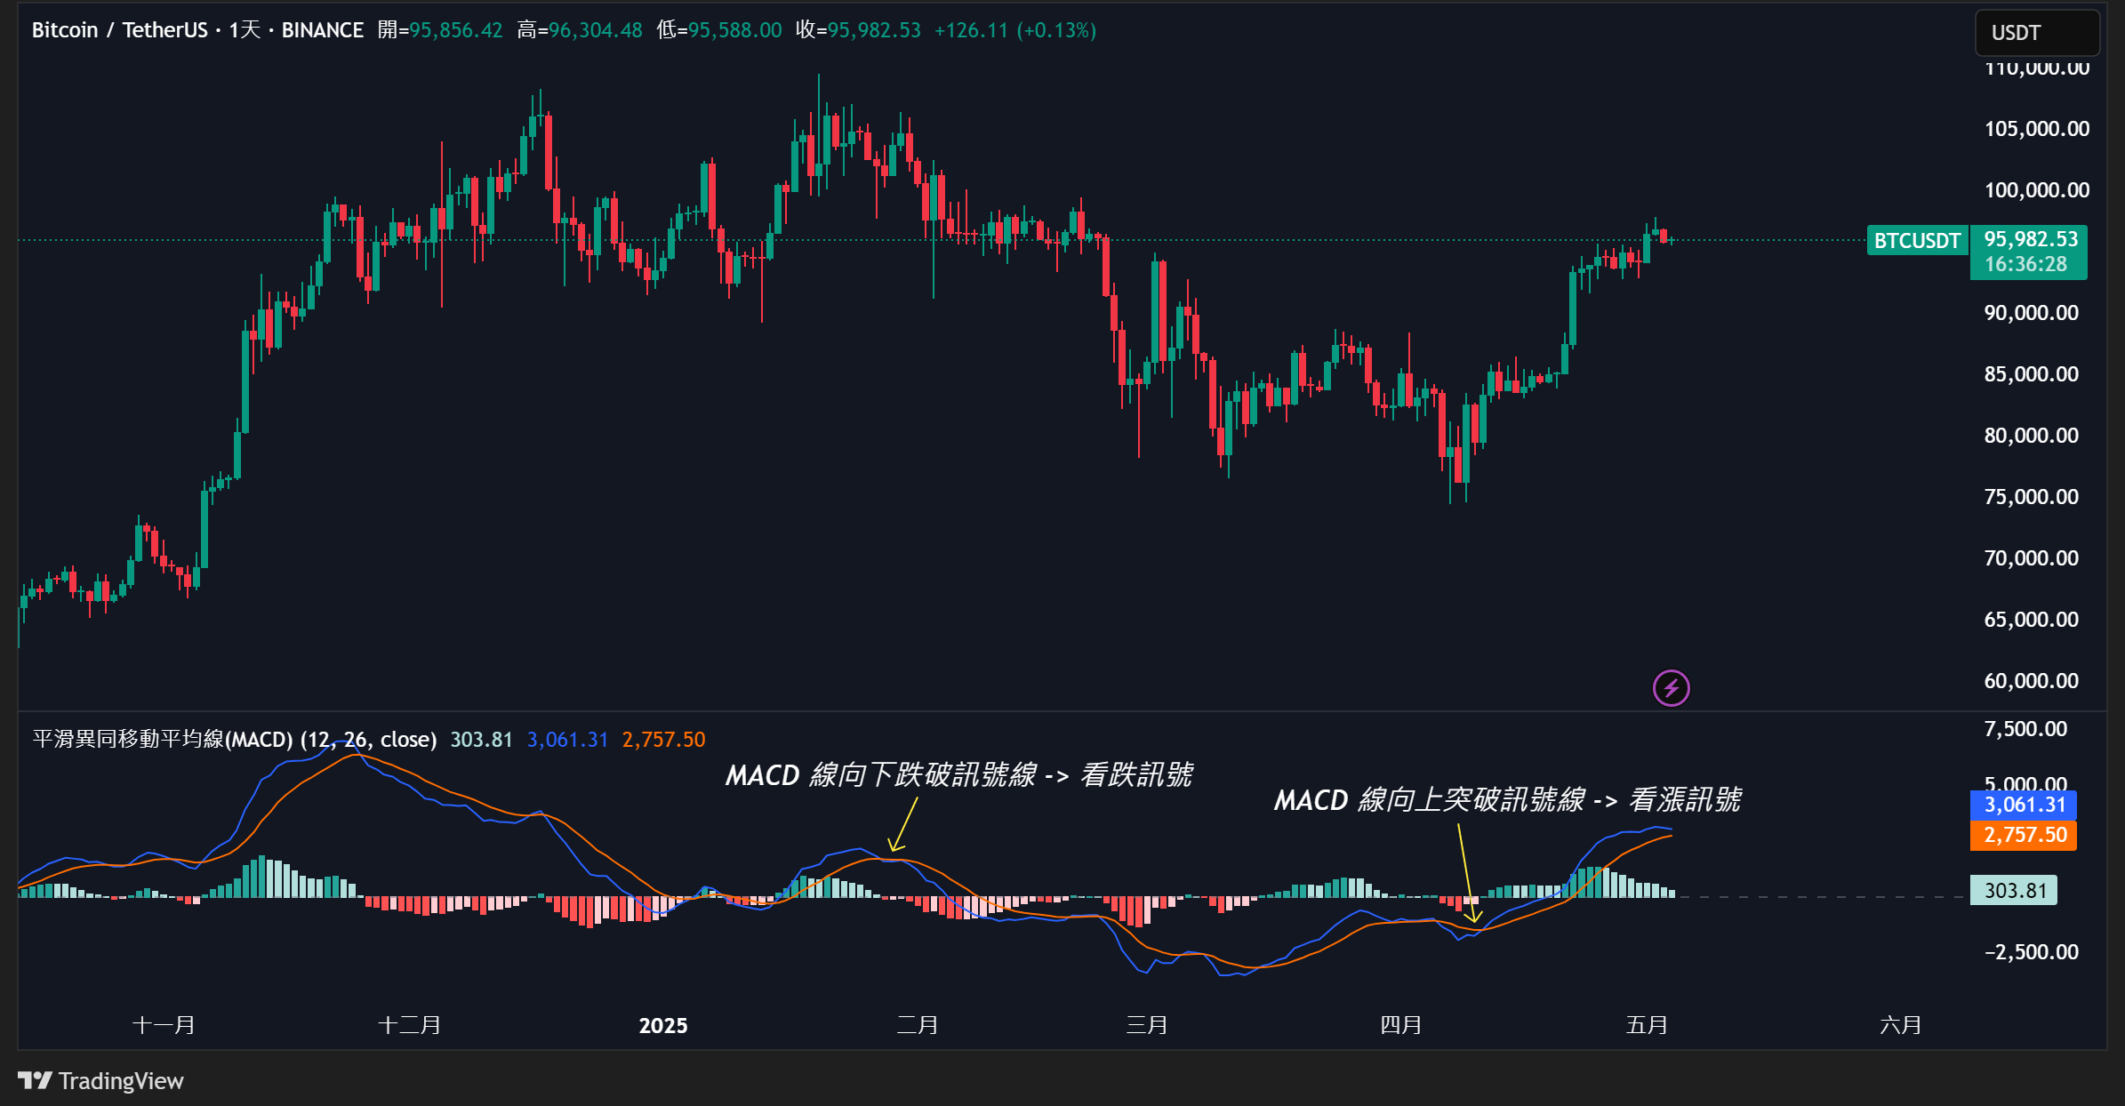This screenshot has width=2125, height=1106.
Task: Click the 7,500.00 MACD axis label
Action: click(x=2025, y=729)
